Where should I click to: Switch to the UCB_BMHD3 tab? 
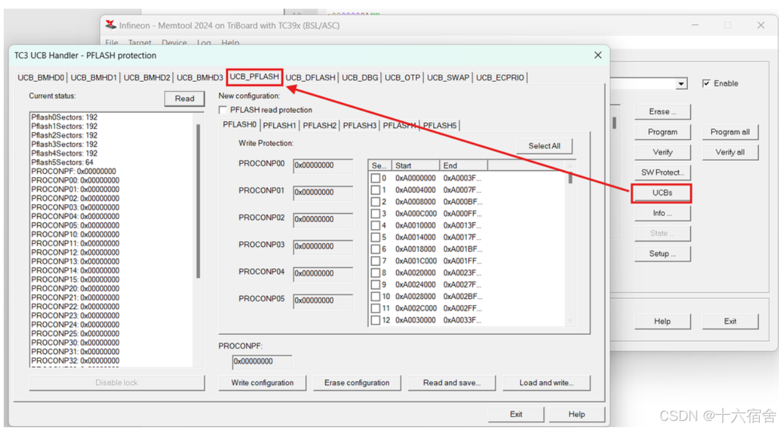tap(200, 77)
